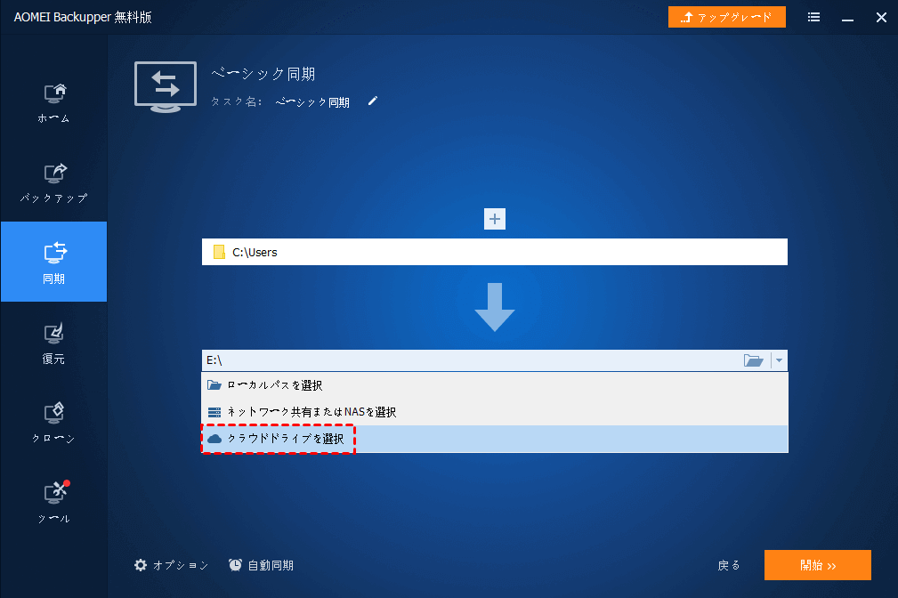Open the Home (ホーム) sidebar section
This screenshot has width=898, height=598.
tap(53, 103)
